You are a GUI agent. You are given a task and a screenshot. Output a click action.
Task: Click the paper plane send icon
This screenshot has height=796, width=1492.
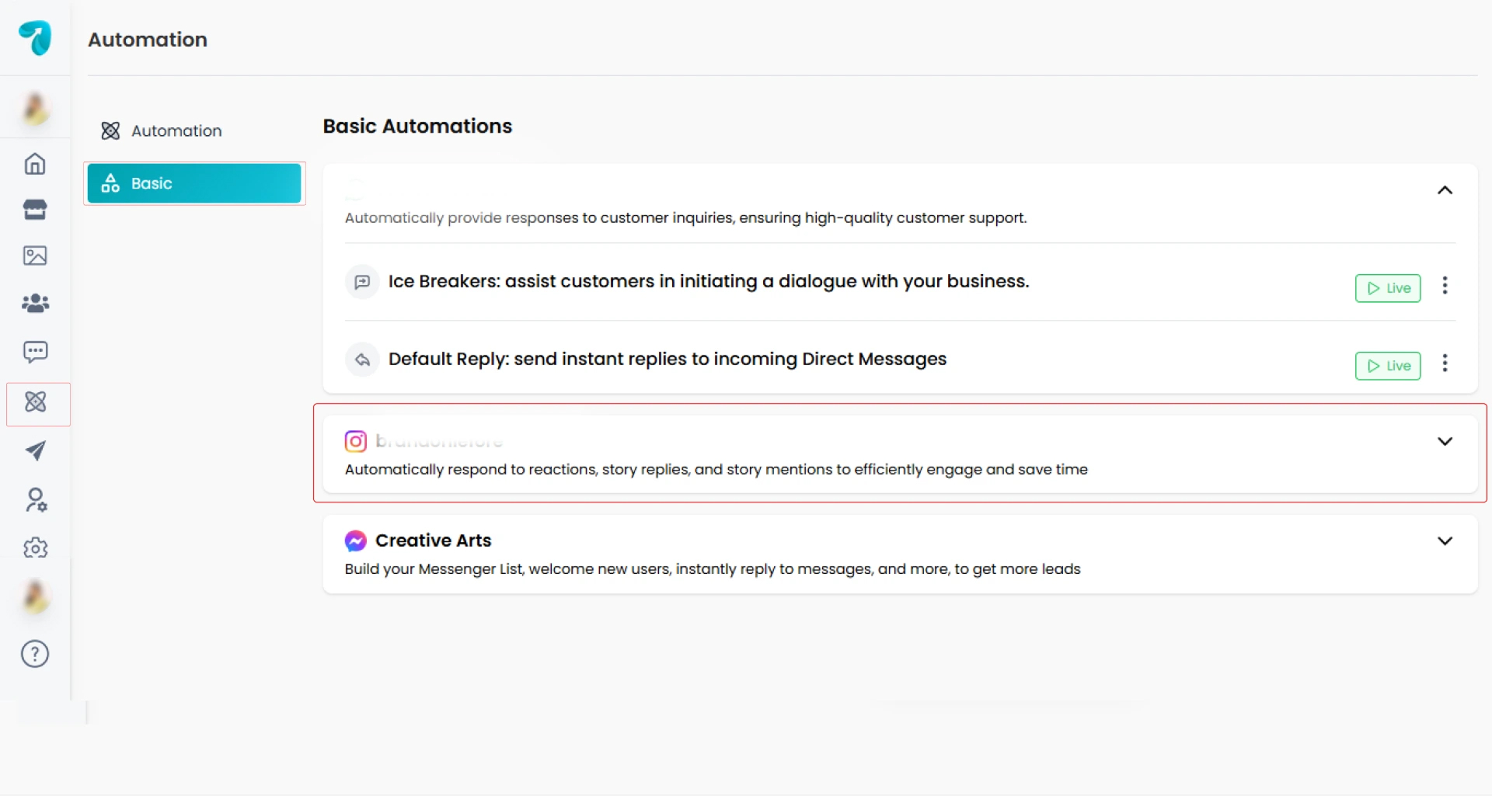click(35, 450)
